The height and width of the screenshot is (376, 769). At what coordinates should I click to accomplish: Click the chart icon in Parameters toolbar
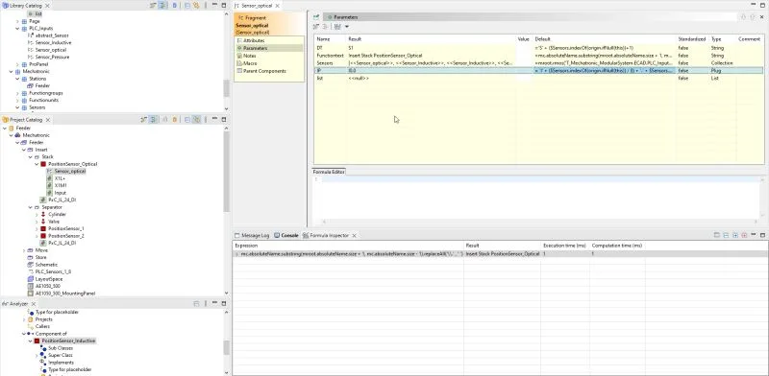(337, 27)
